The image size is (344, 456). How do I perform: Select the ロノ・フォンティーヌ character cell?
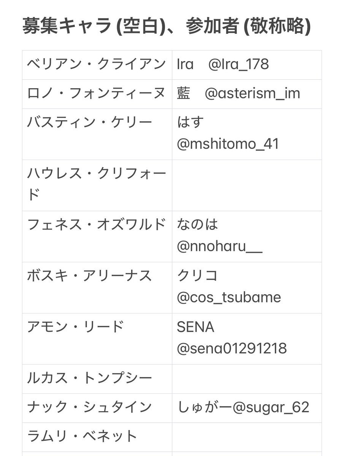(x=97, y=93)
